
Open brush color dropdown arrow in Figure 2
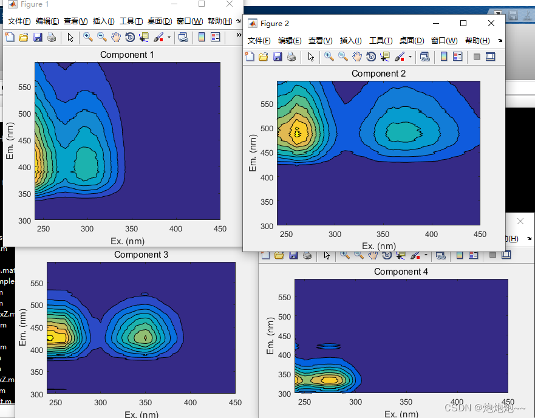click(x=410, y=57)
